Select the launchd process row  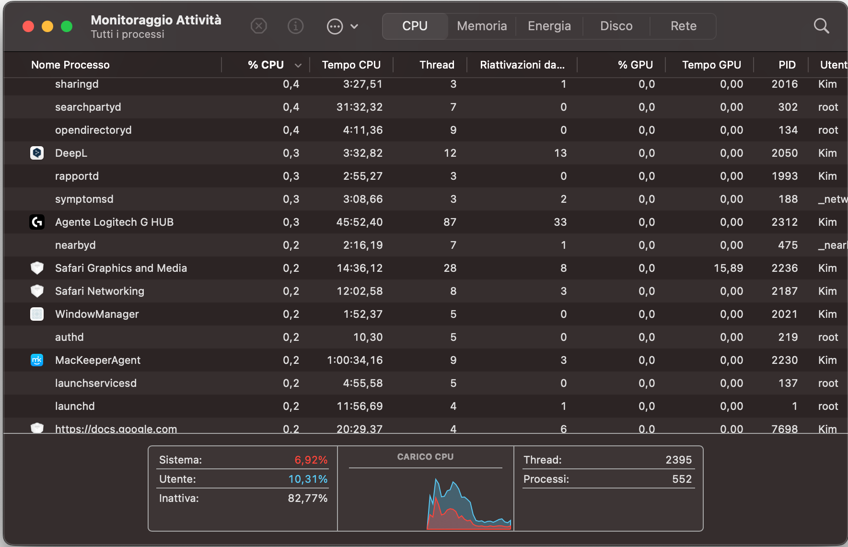[426, 406]
